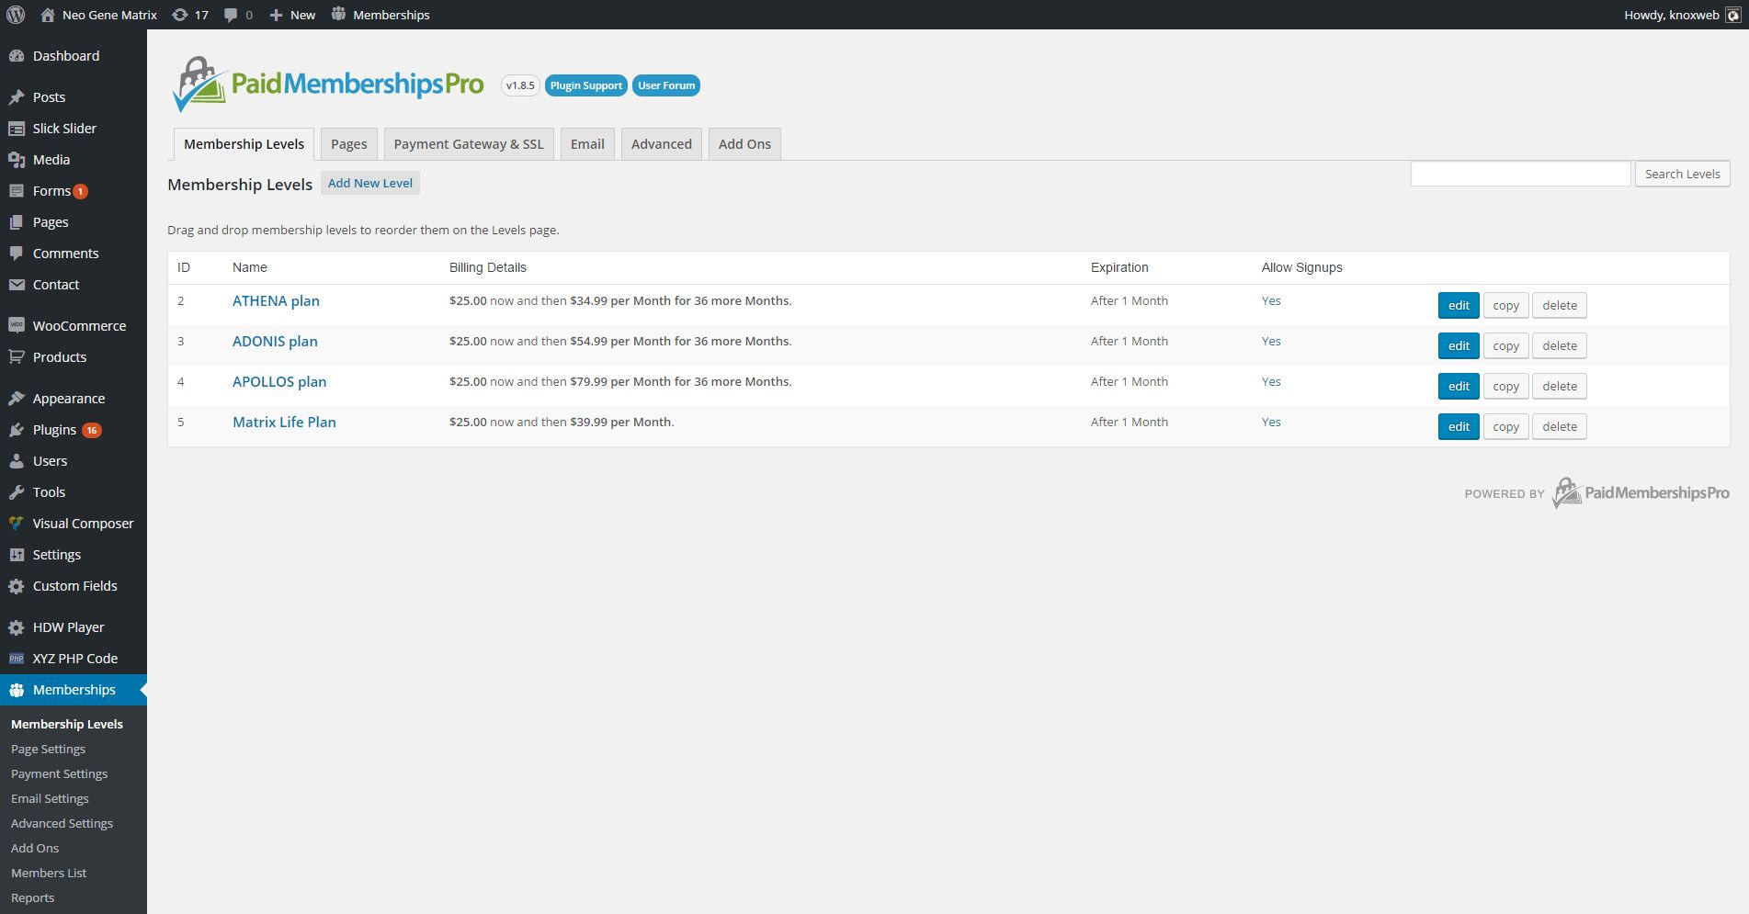
Task: Click the Settings sliders icon
Action: (17, 555)
